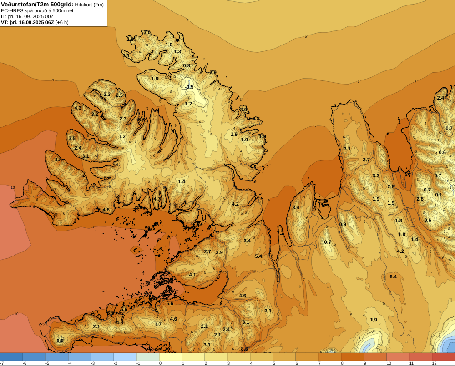This screenshot has height=366, width=455.
Task: Select the legend swatch between 4 and 5
Action: pos(262,357)
